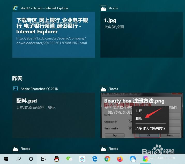Image resolution: width=185 pixels, height=164 pixels.
Task: Click the 昨天 date heading
Action: (x=17, y=79)
